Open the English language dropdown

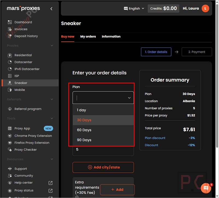click(134, 8)
